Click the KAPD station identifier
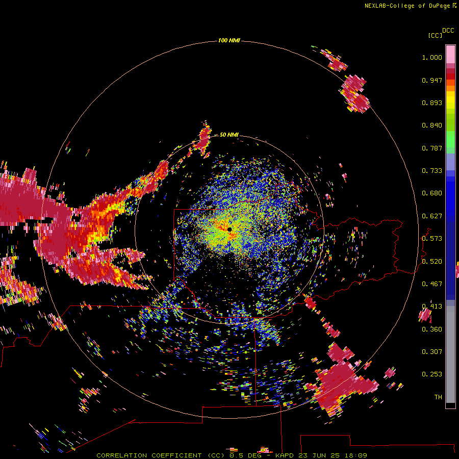 point(284,455)
